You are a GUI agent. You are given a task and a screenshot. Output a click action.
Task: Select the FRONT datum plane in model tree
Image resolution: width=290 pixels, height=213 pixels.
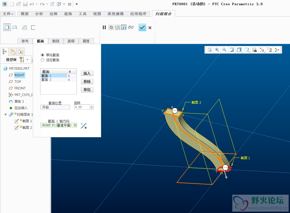(20, 88)
